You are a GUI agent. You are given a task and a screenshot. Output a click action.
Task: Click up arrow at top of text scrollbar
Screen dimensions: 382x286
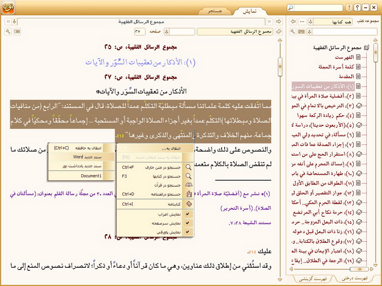pos(280,40)
